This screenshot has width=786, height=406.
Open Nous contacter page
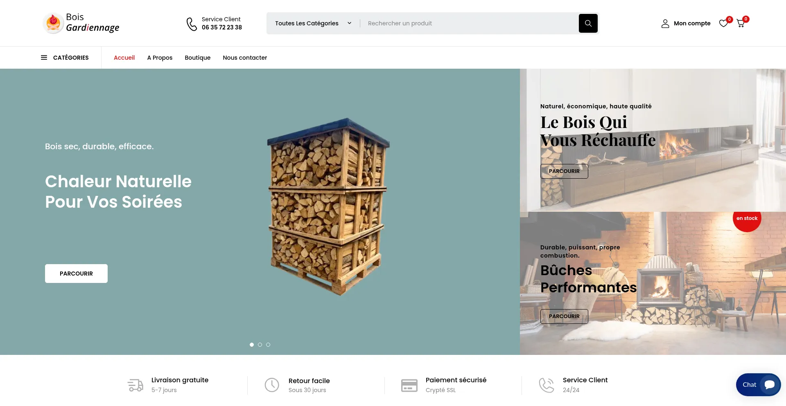pyautogui.click(x=245, y=58)
